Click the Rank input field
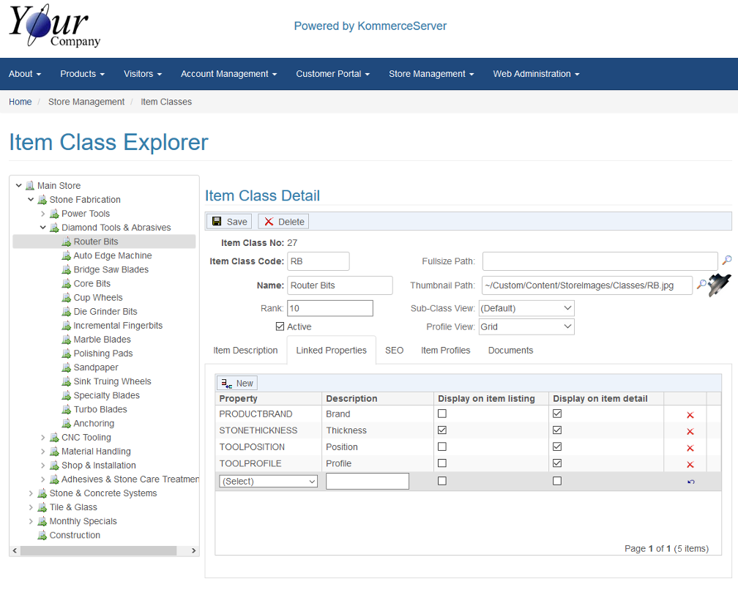The width and height of the screenshot is (738, 598). [x=329, y=308]
